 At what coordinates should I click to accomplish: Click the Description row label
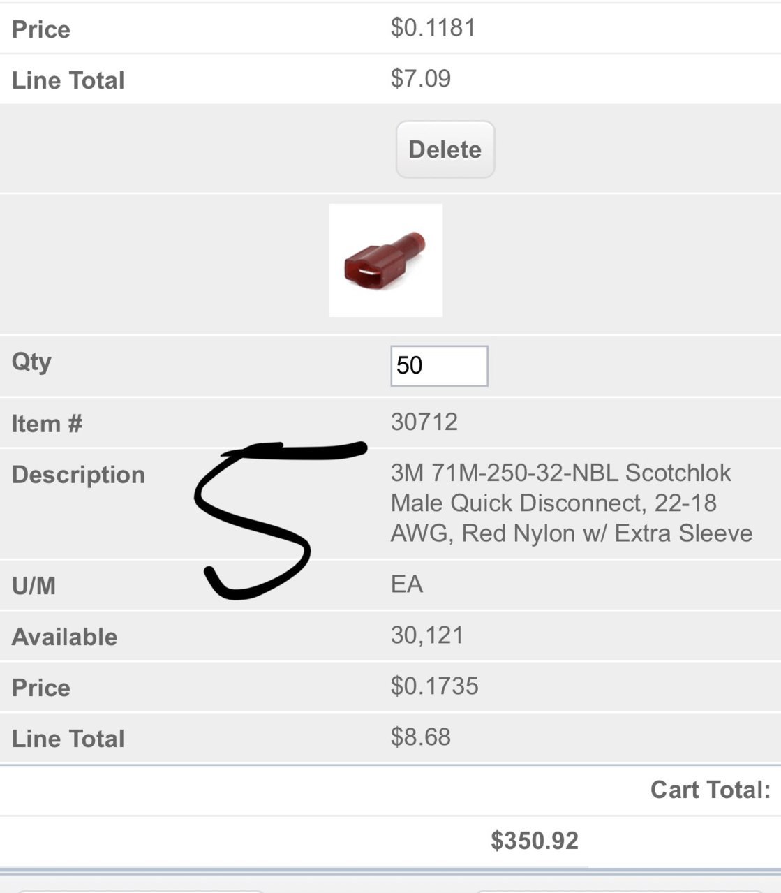tap(78, 475)
